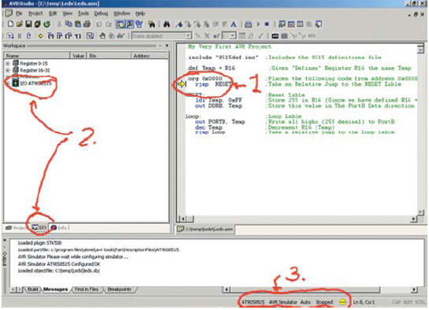Click the Print icon in toolbar

tap(87, 24)
